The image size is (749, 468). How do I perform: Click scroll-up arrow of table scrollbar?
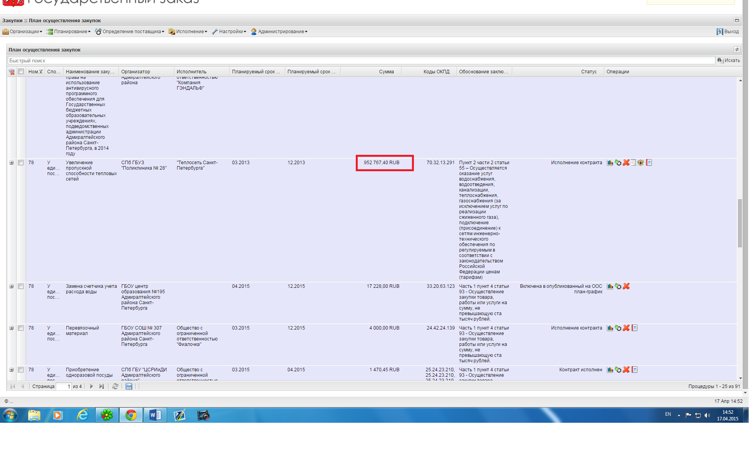(x=740, y=80)
